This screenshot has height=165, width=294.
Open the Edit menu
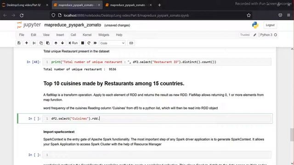[34, 35]
